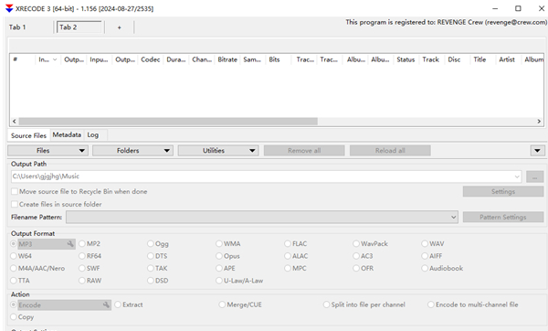Image resolution: width=548 pixels, height=331 pixels.
Task: Open output path Settings button
Action: [x=503, y=192]
